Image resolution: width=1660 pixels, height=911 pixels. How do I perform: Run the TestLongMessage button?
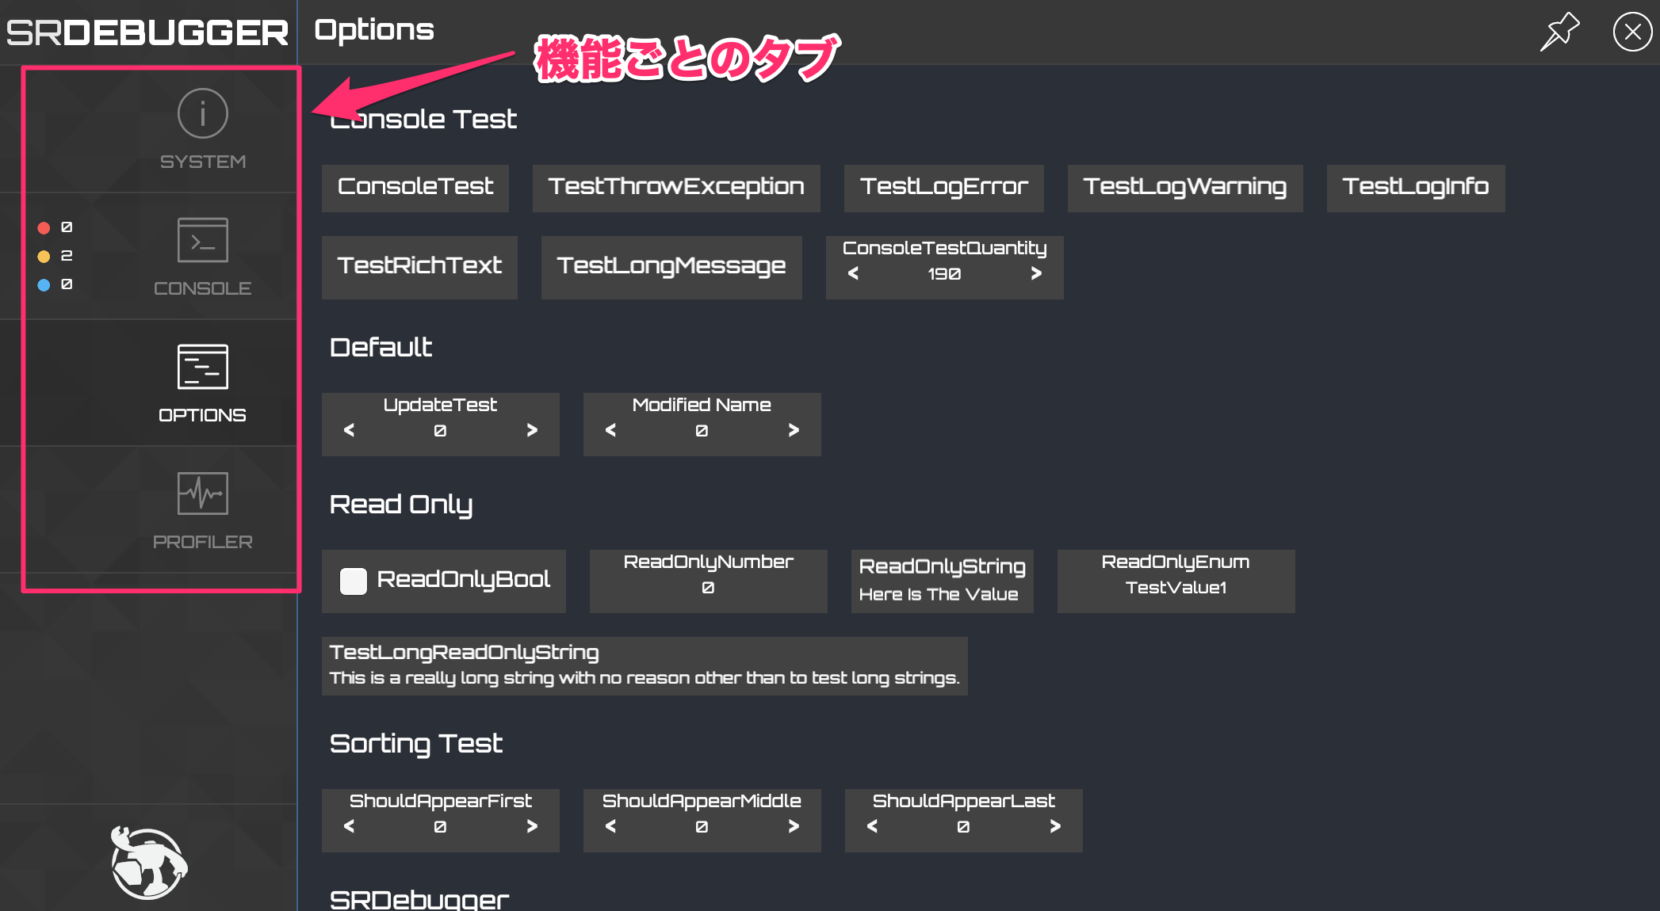[x=671, y=267]
